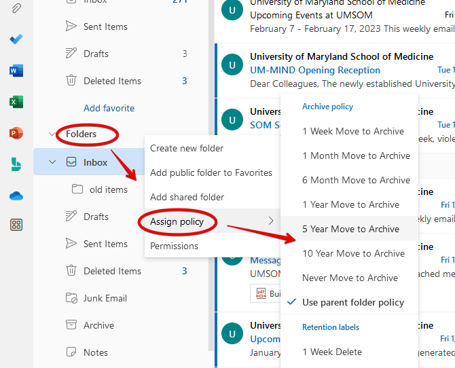This screenshot has height=368, width=455.
Task: Open the Junk Email folder
Action: coord(105,298)
